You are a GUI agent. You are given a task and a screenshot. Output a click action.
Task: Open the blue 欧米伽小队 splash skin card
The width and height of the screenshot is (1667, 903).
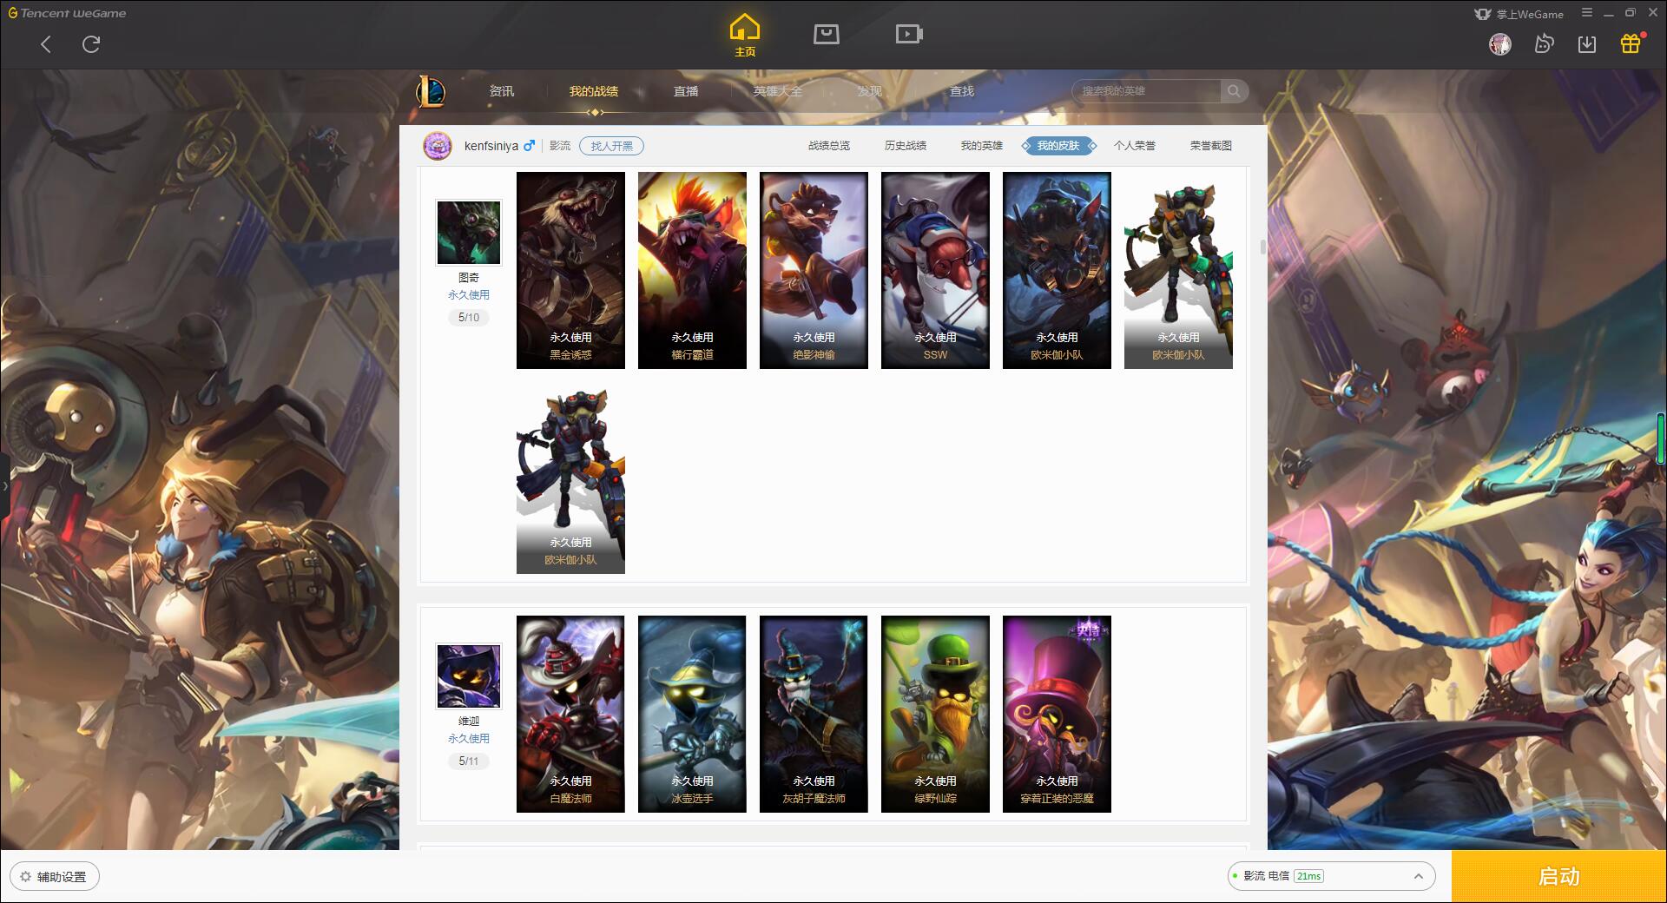point(1057,270)
